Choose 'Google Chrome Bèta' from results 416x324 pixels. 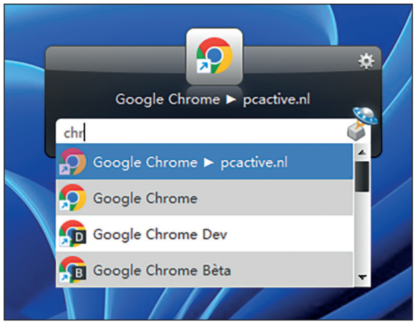[204, 270]
